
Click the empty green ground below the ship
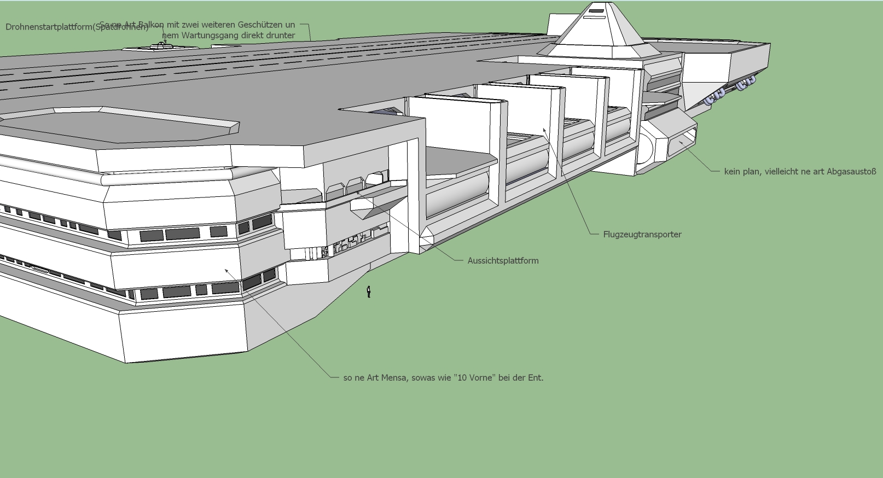[x=547, y=383]
